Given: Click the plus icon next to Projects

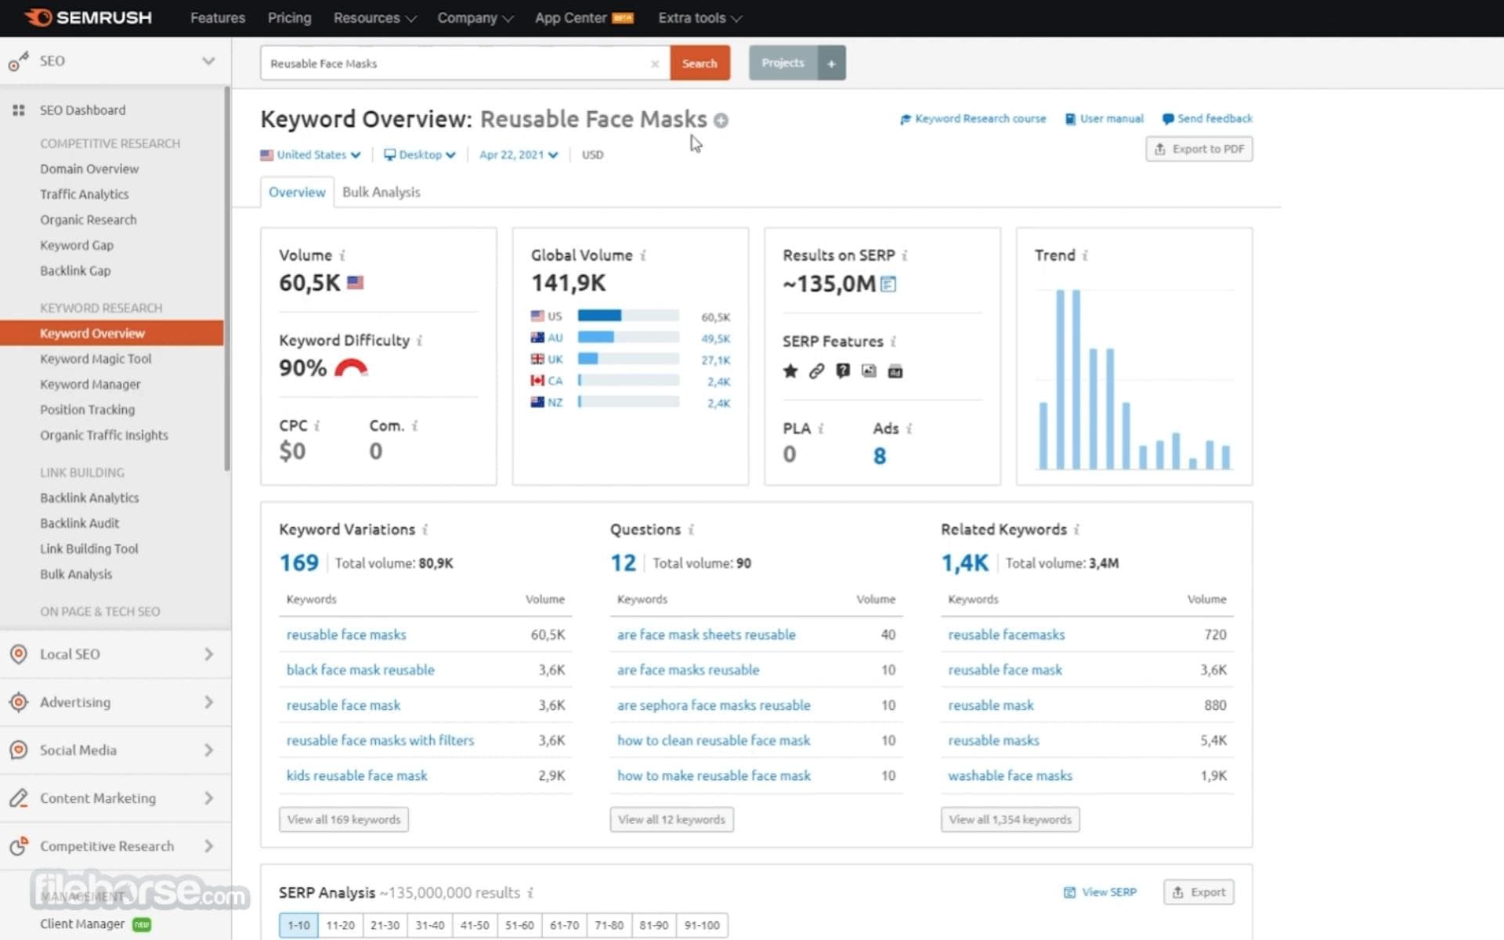Looking at the screenshot, I should point(831,63).
